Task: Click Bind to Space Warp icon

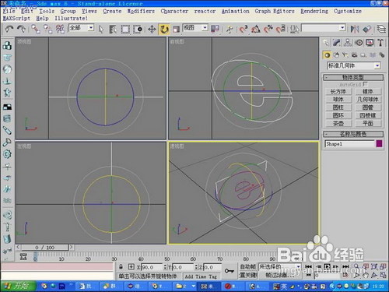Action: coord(60,29)
